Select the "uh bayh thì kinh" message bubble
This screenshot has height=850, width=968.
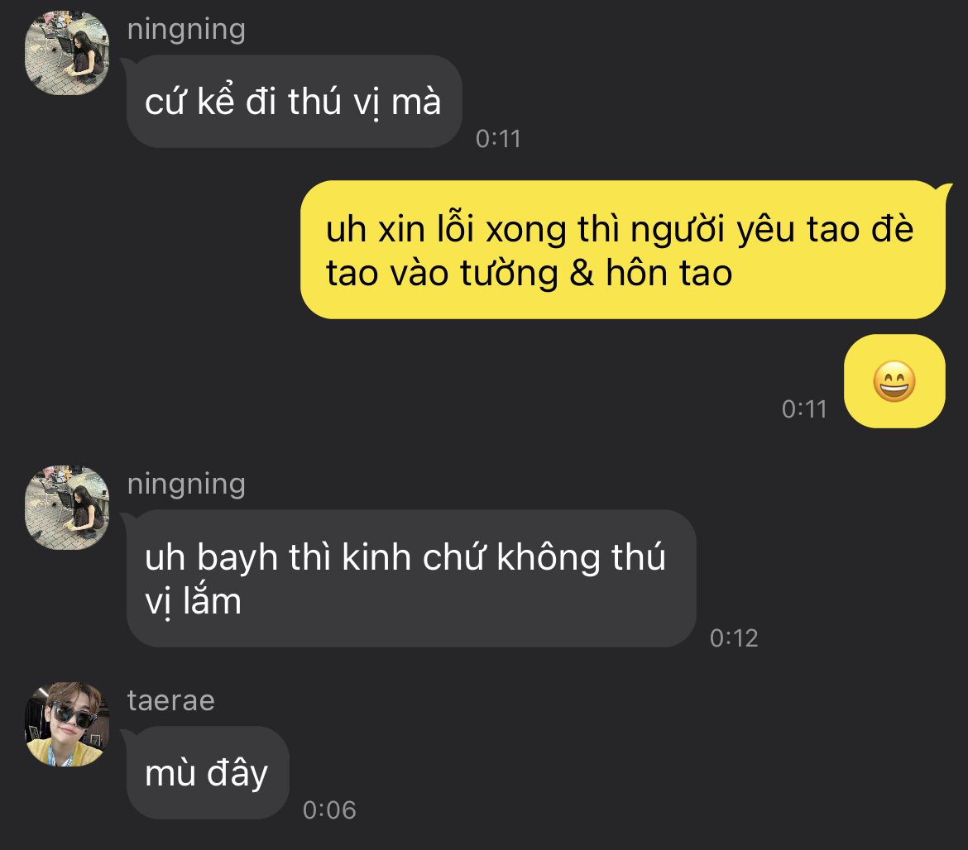click(411, 579)
